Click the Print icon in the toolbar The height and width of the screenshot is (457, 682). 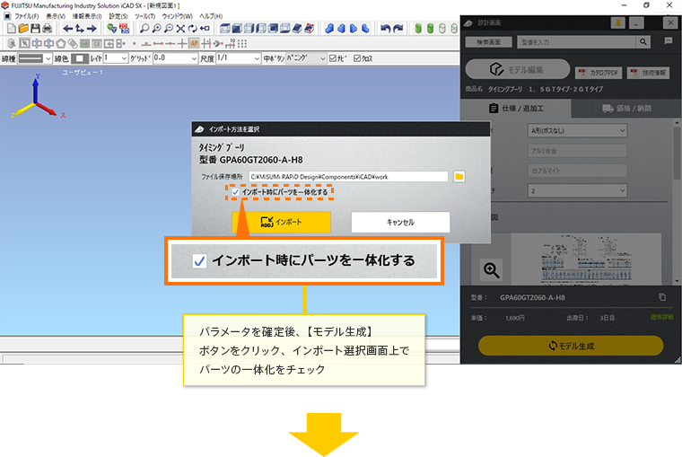[x=47, y=29]
